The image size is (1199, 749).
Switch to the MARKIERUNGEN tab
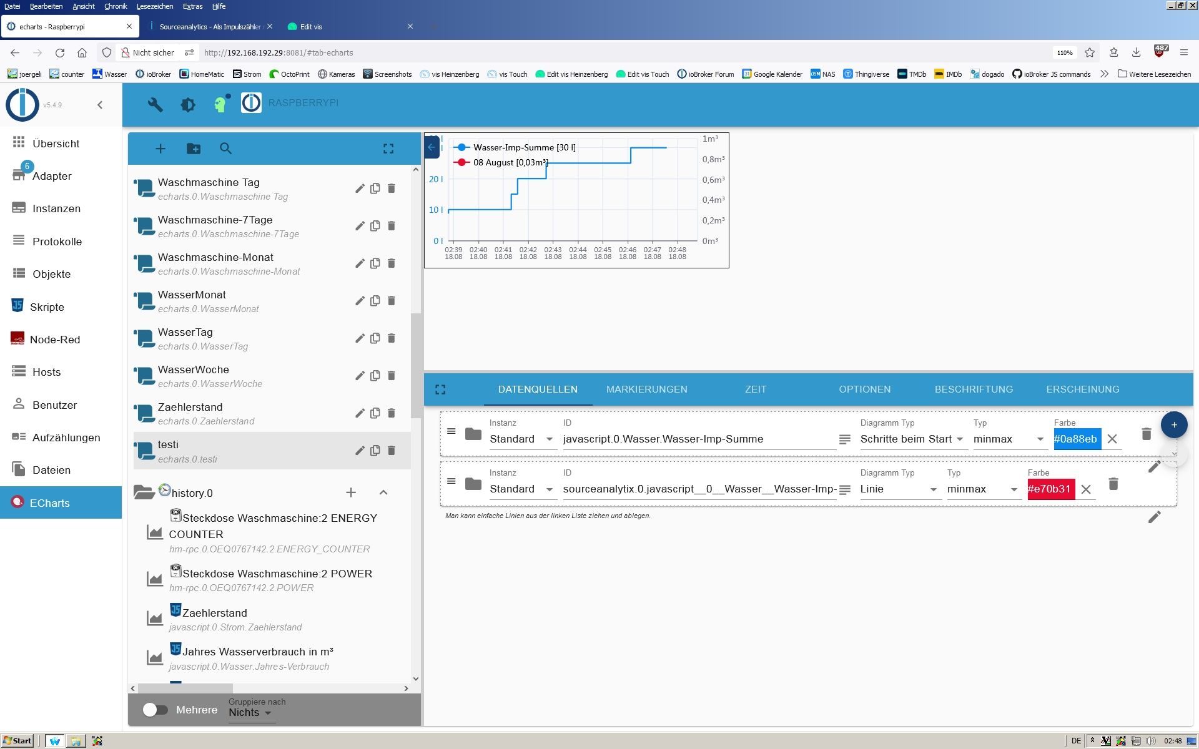pos(646,389)
